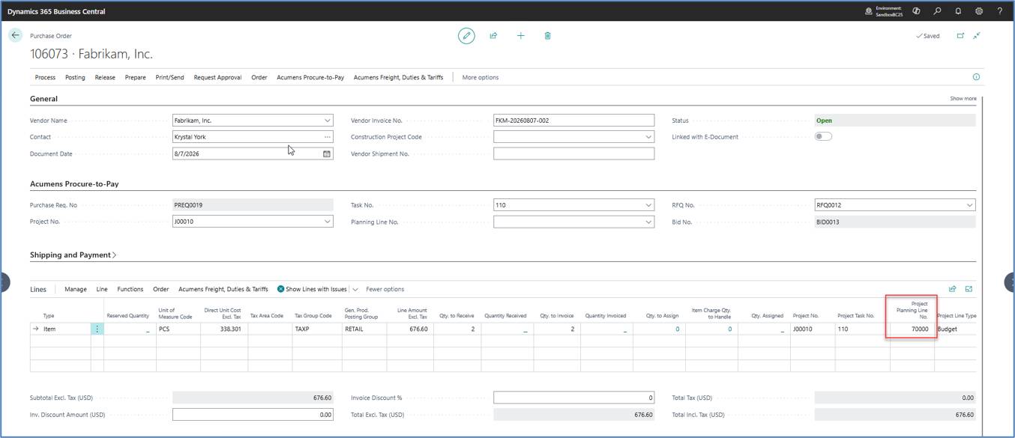Collapse the page with the arrows icon

[x=977, y=35]
